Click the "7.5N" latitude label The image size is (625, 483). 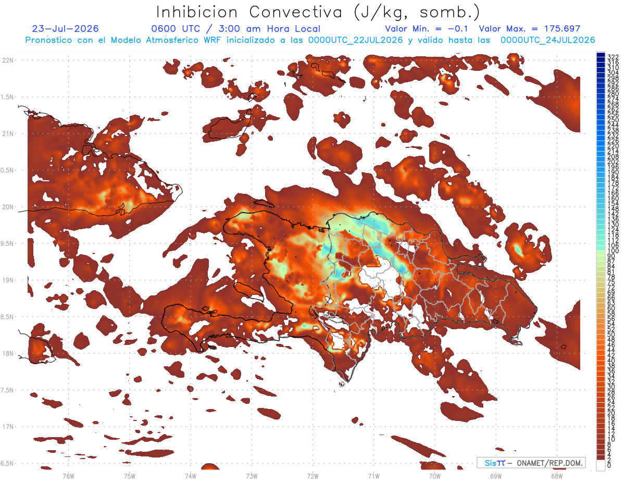coord(8,390)
